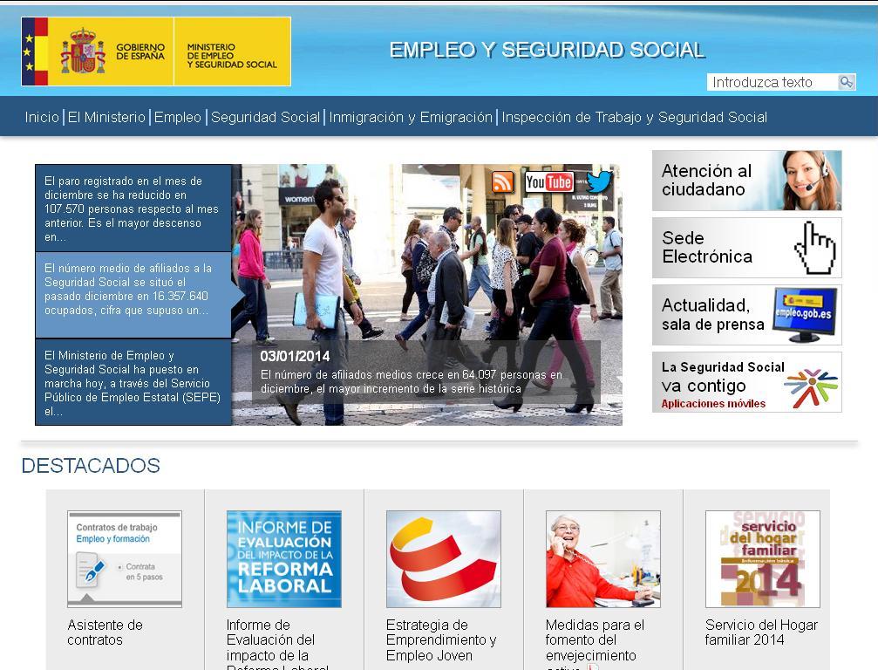Open the YouTube channel icon
This screenshot has height=670, width=878.
click(548, 182)
